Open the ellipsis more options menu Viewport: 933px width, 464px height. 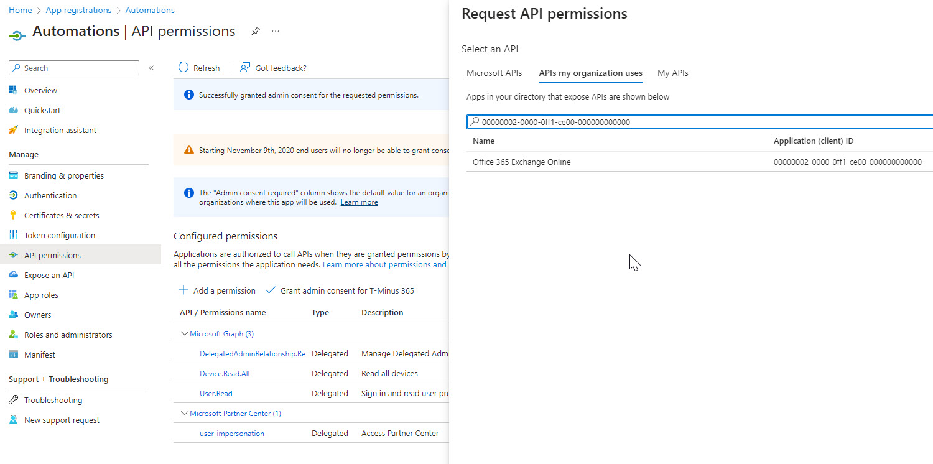276,32
